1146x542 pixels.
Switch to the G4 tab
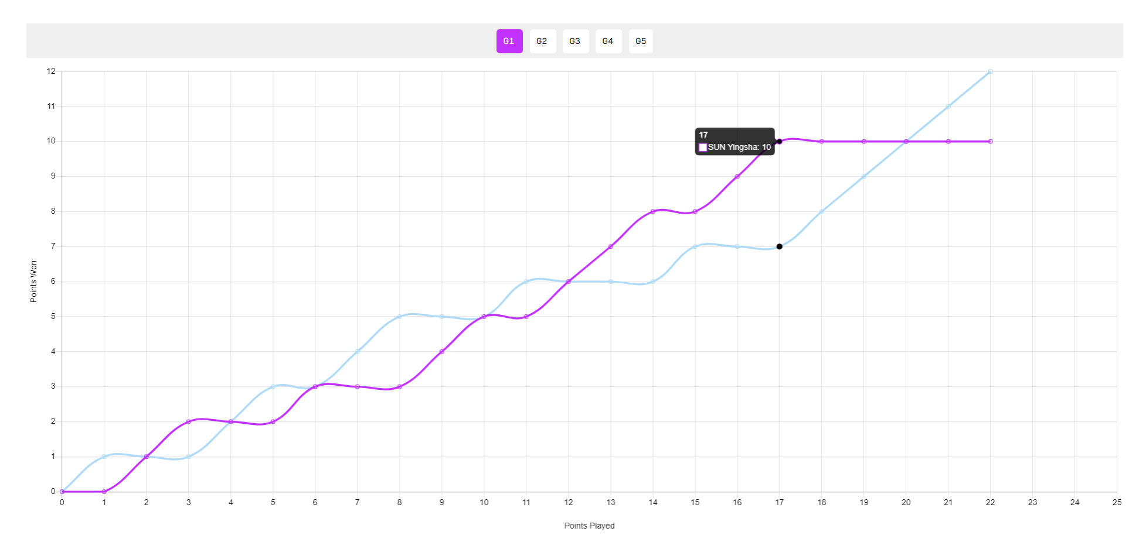(x=608, y=42)
